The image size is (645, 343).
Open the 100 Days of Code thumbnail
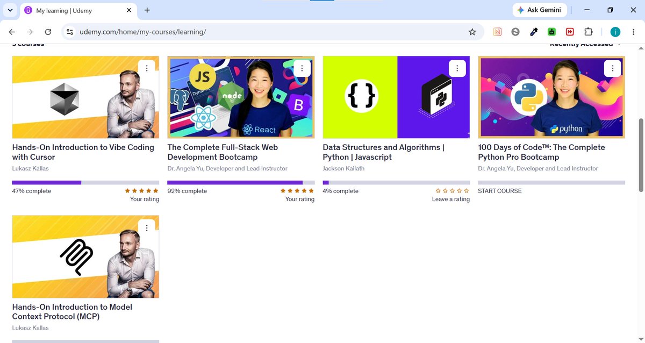[551, 97]
